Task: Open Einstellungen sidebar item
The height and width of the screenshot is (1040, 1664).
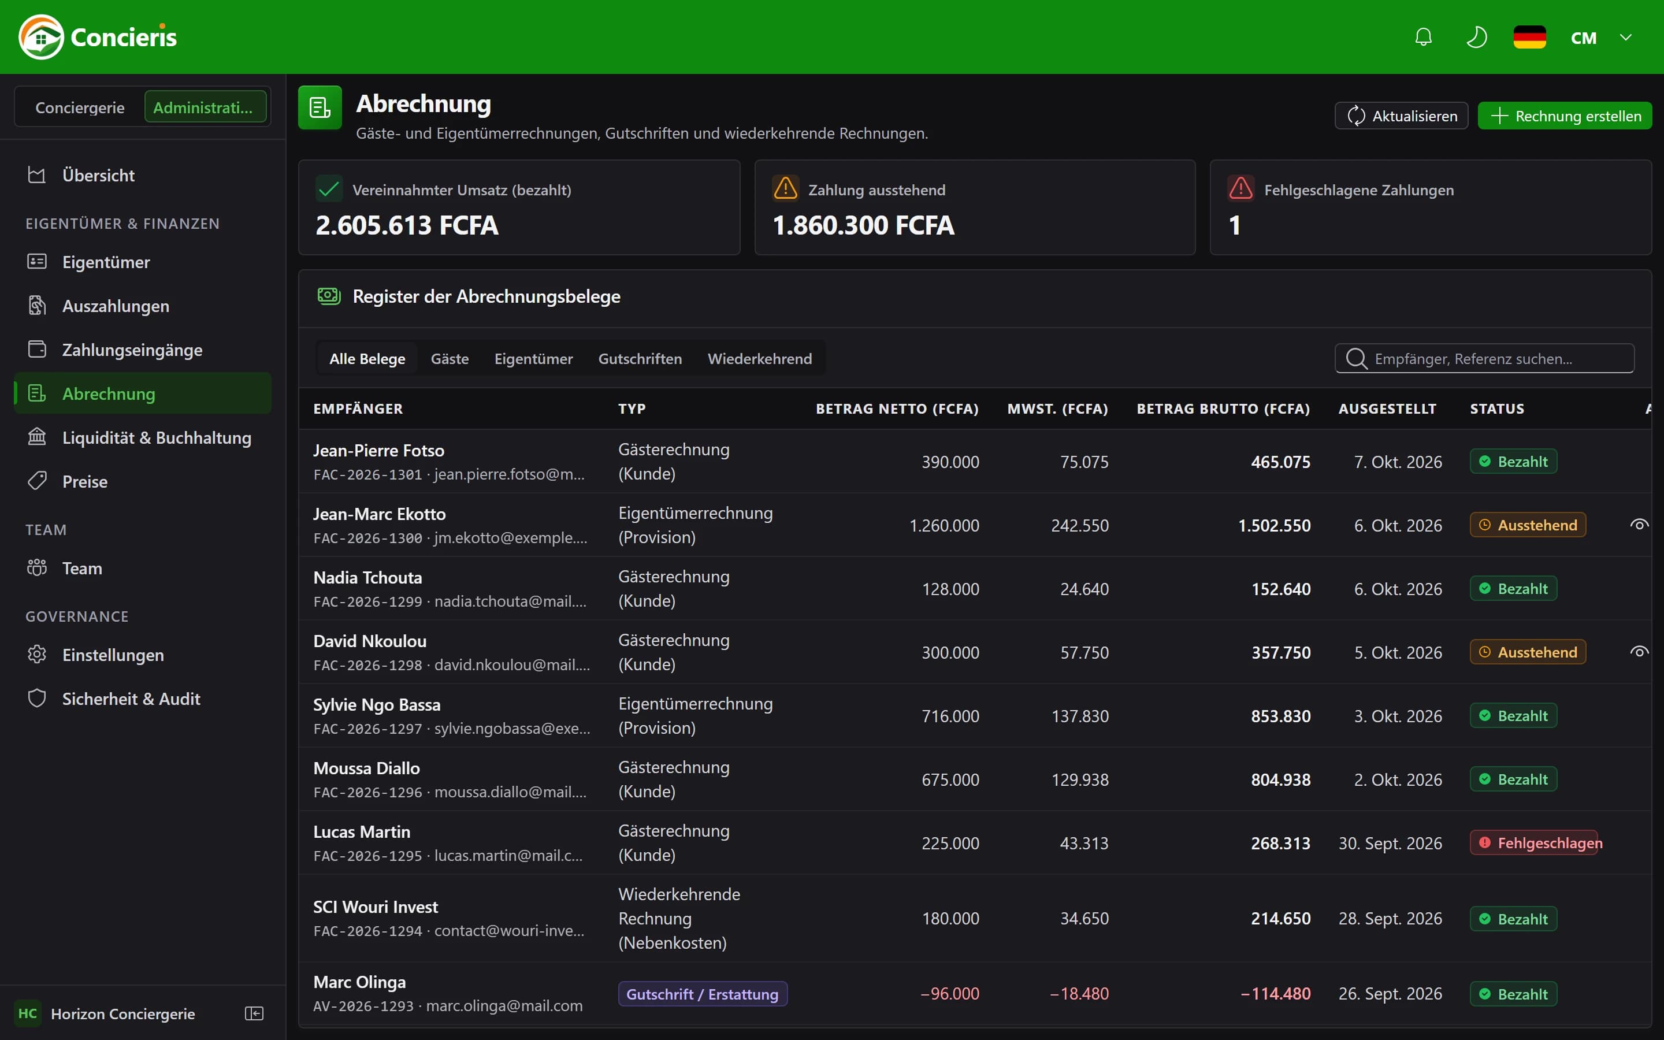Action: (x=142, y=655)
